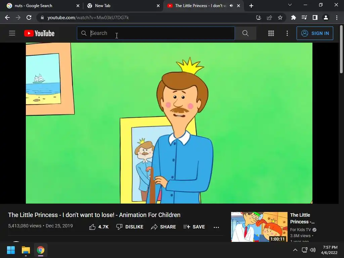The height and width of the screenshot is (258, 344).
Task: Mute the tab audio speaker icon
Action: click(x=231, y=6)
